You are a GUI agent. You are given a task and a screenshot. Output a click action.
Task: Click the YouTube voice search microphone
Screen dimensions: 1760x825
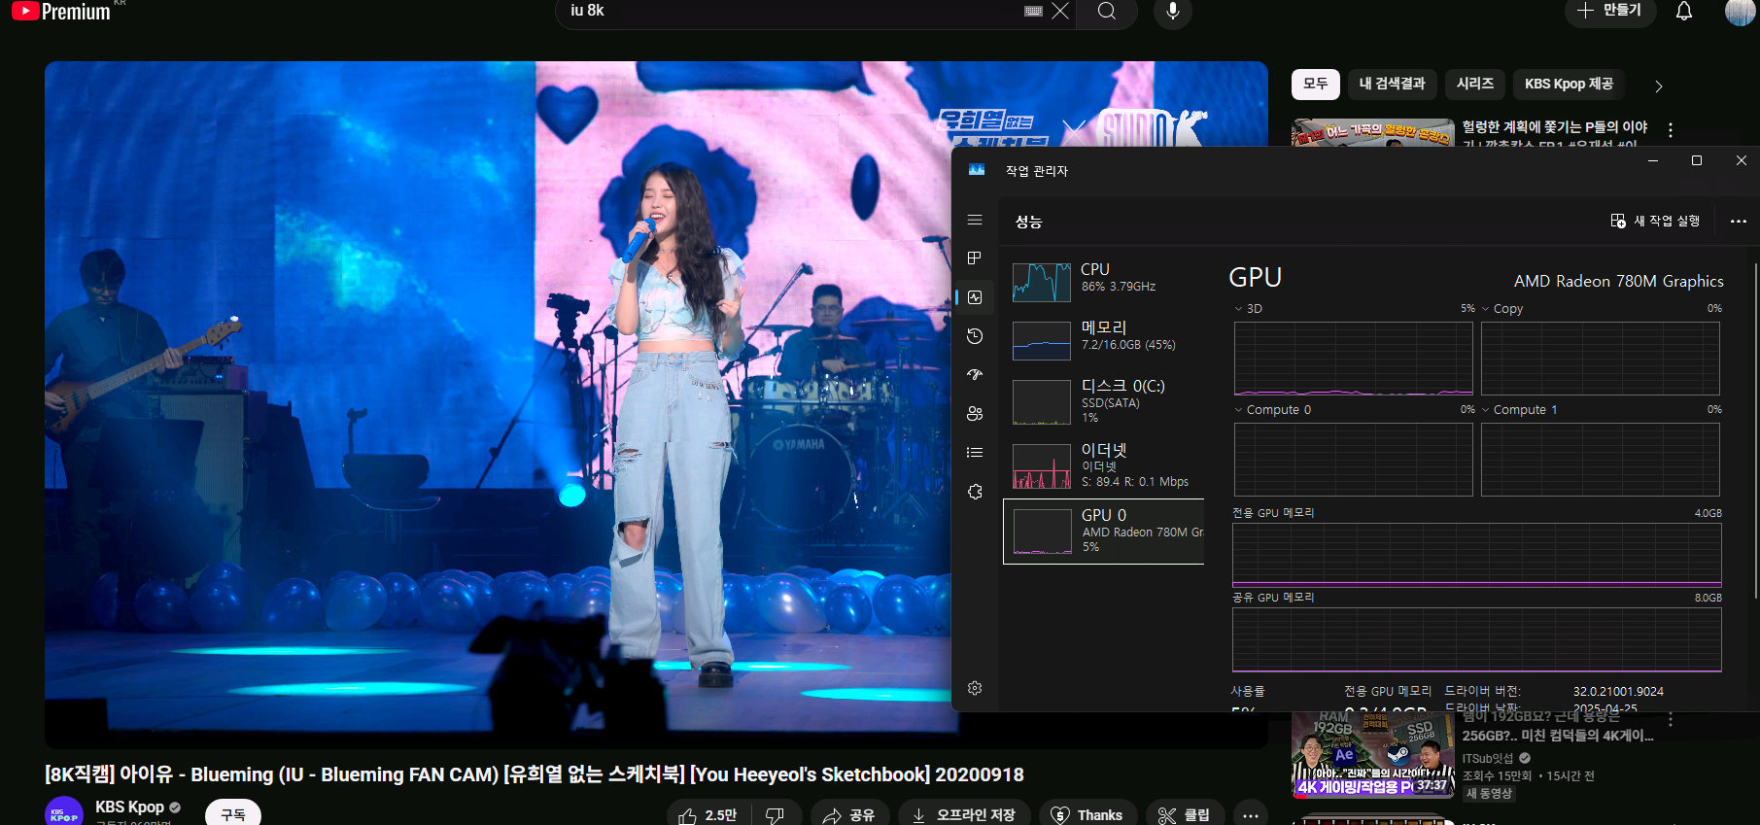(1173, 11)
